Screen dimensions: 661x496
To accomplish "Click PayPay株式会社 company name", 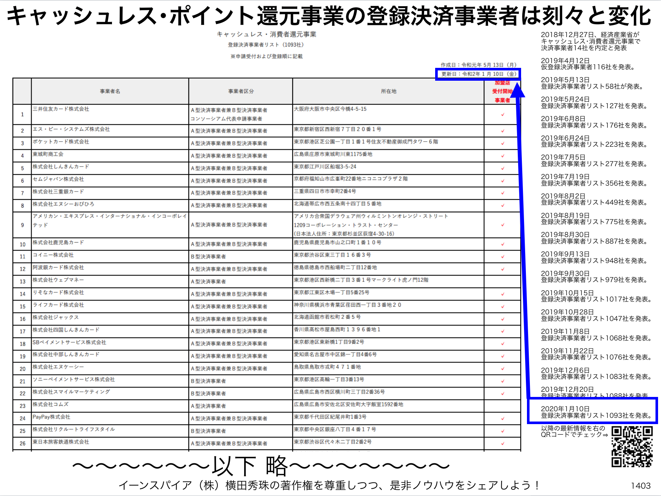I will tap(51, 417).
